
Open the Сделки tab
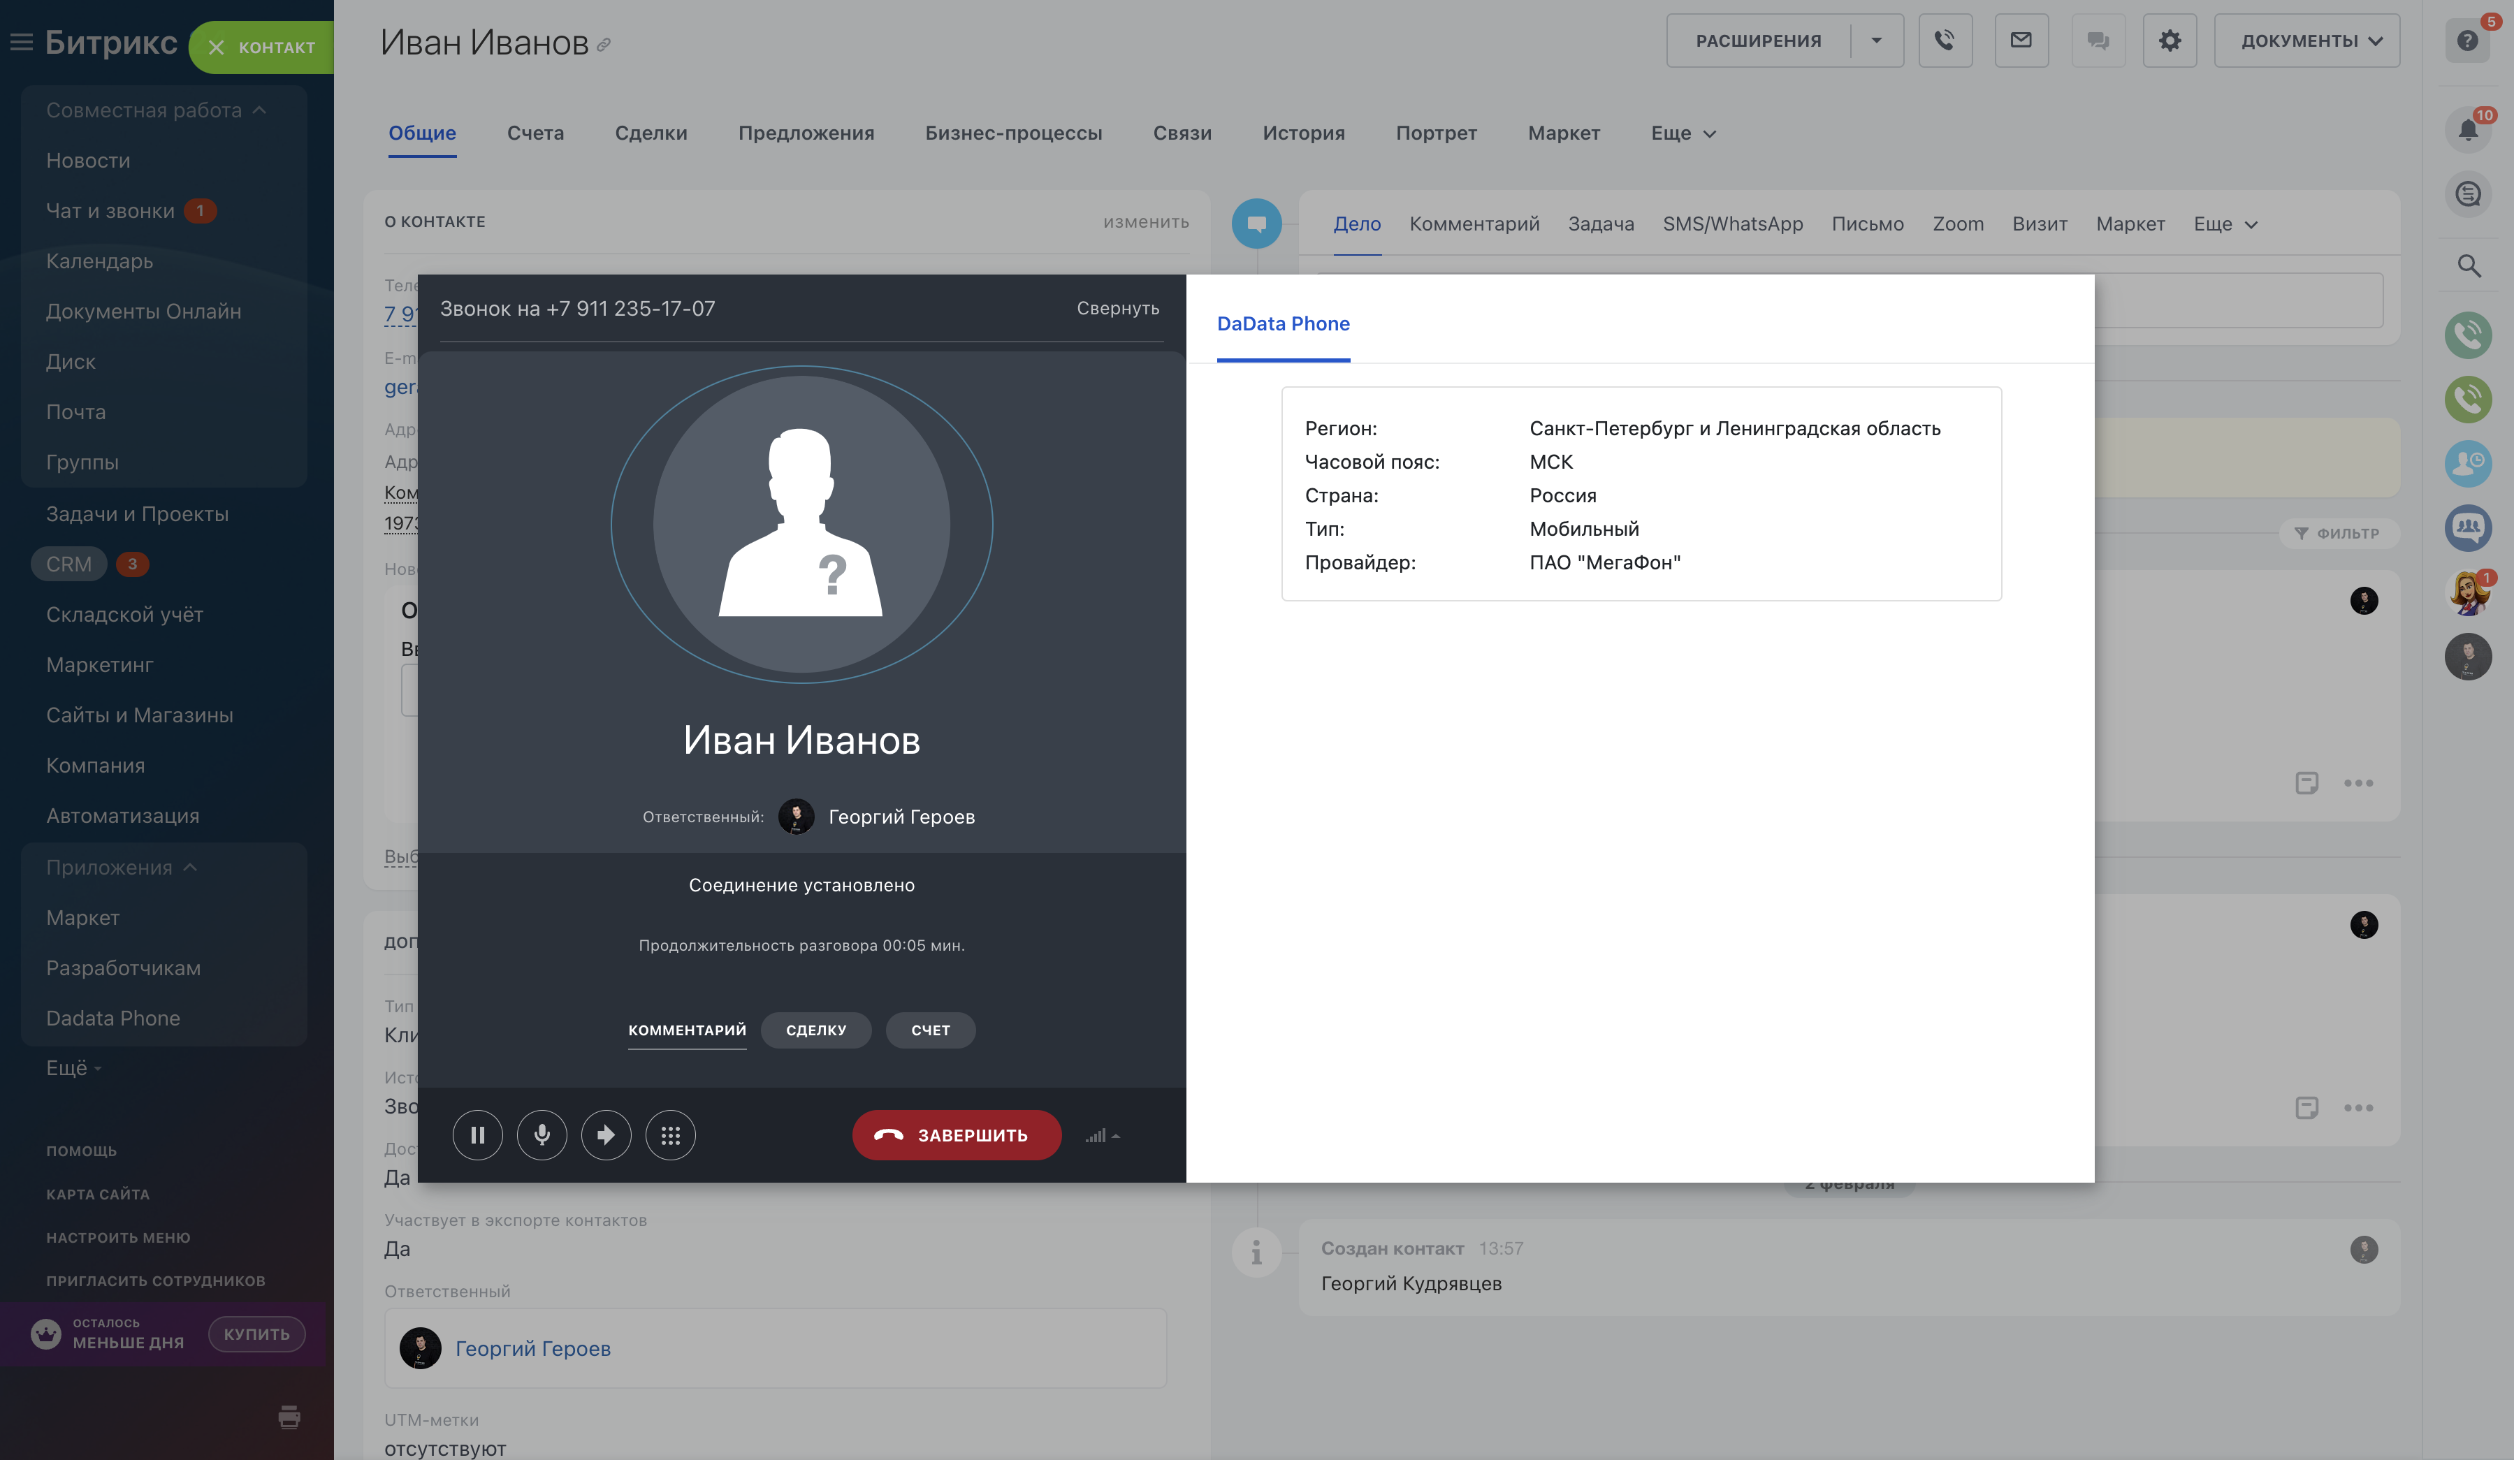[651, 133]
